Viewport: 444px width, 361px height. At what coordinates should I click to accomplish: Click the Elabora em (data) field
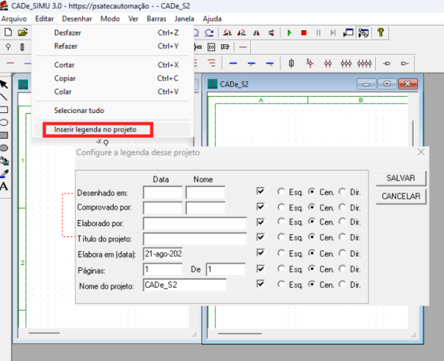coord(163,254)
